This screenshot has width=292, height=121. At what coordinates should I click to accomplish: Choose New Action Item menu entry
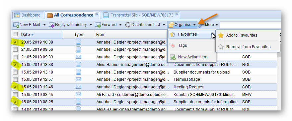click(x=191, y=57)
